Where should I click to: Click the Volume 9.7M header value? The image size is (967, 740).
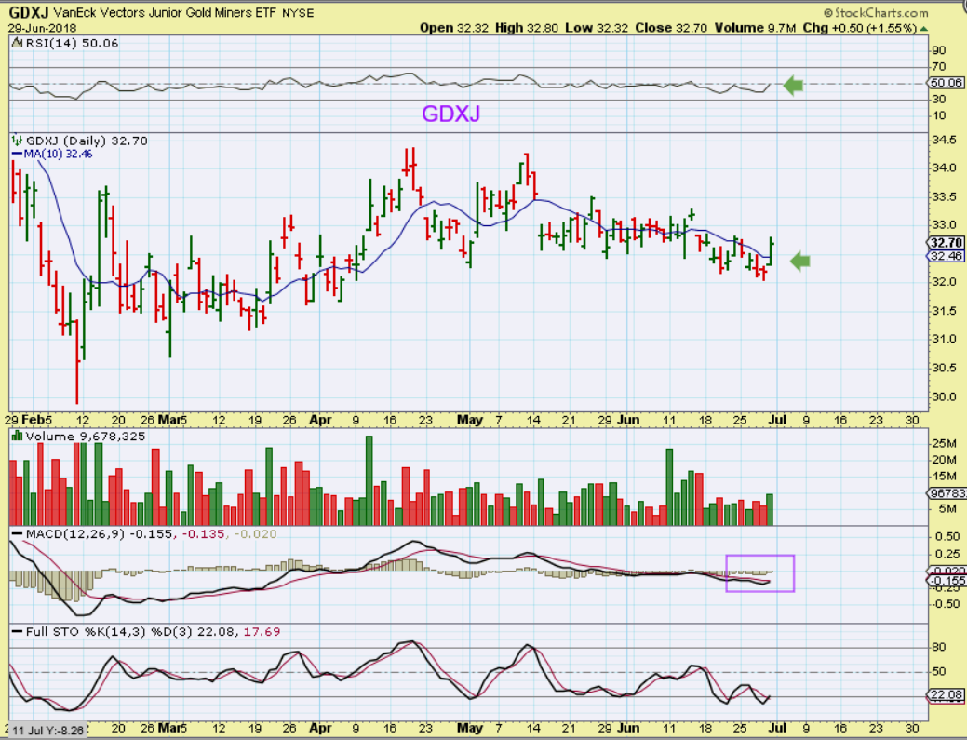point(755,28)
